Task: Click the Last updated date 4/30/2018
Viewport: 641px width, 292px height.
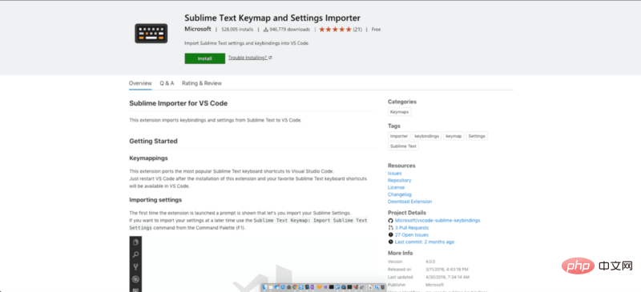Action: pos(447,277)
